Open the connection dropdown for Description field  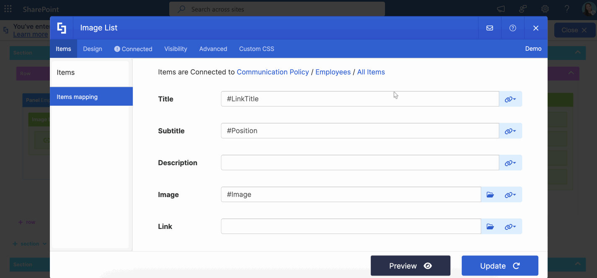(510, 163)
